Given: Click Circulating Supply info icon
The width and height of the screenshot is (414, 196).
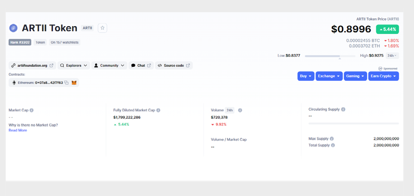Looking at the screenshot, I should tap(343, 109).
